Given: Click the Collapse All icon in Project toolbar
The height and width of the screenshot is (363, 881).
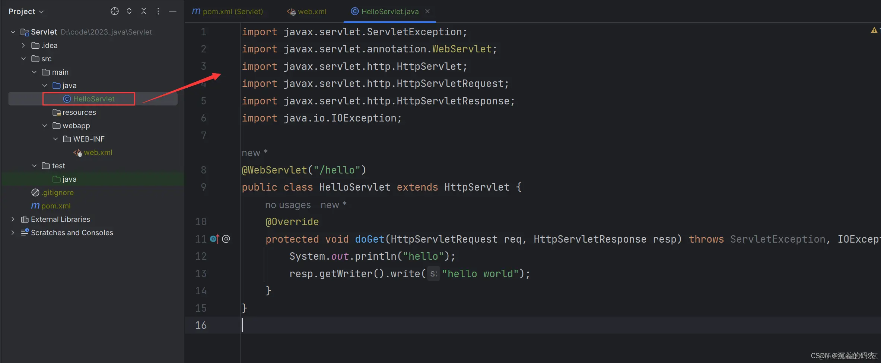Looking at the screenshot, I should pyautogui.click(x=144, y=11).
